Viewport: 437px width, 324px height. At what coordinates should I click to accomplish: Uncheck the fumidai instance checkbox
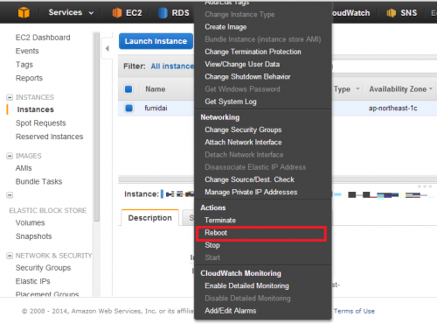tap(128, 108)
